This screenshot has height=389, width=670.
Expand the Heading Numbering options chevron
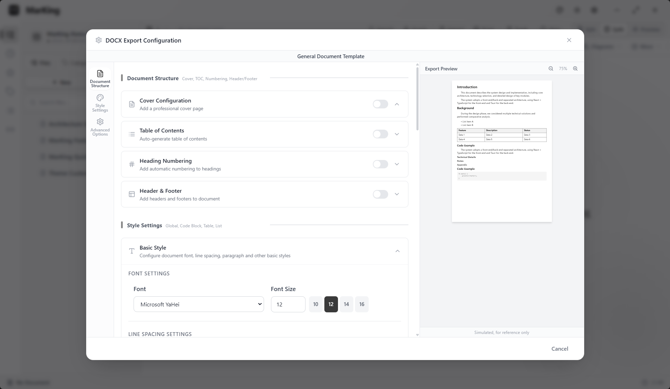397,164
